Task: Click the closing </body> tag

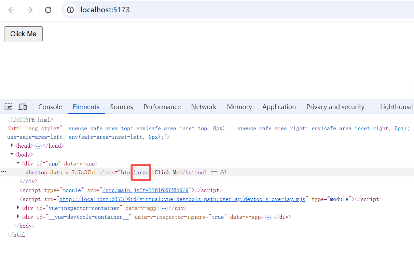Action: point(24,226)
